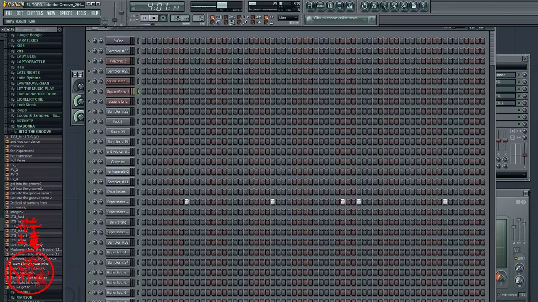Stop playback with the stop button
This screenshot has height=302, width=538.
coord(154,18)
